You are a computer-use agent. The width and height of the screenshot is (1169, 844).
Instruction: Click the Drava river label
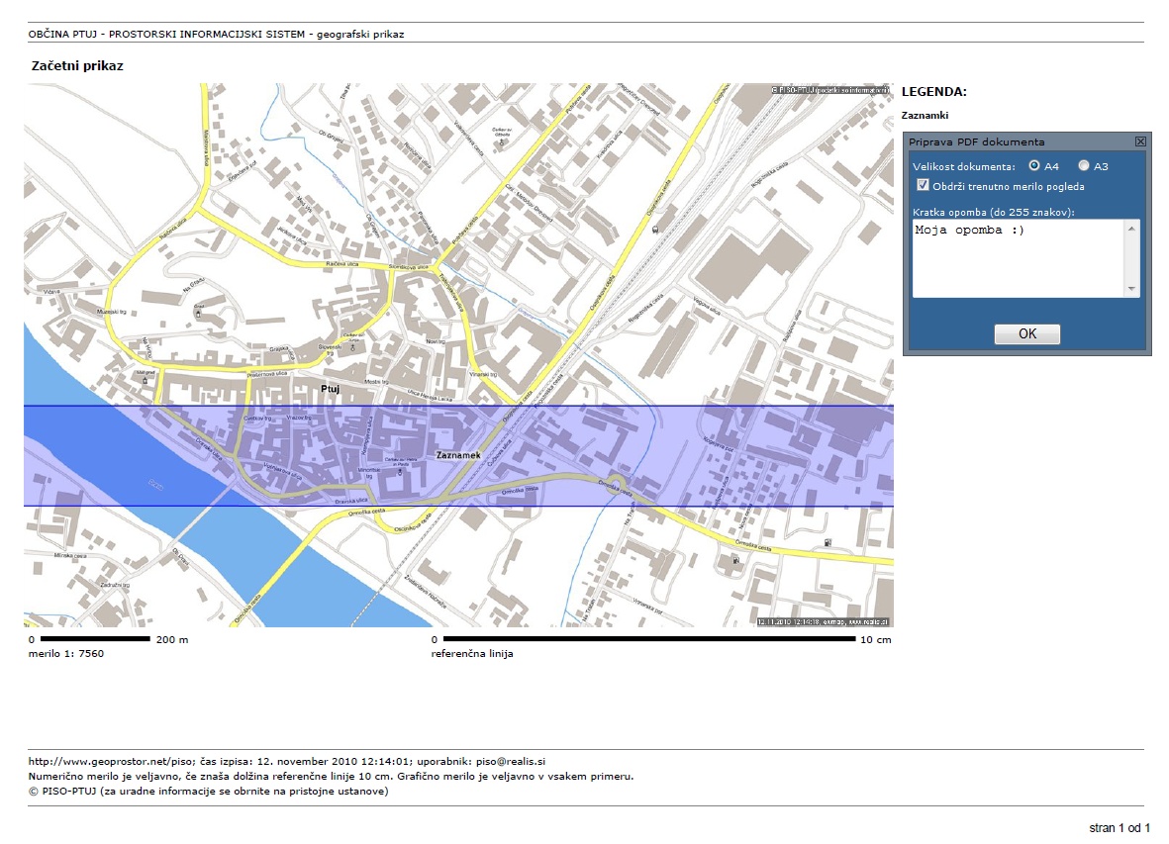click(x=158, y=485)
